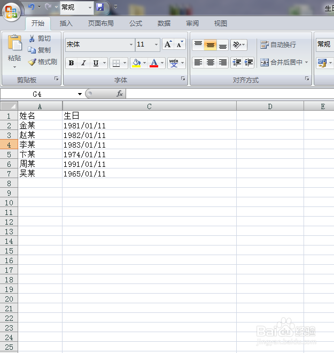The width and height of the screenshot is (334, 353).
Task: Click the Undo icon in quick access toolbar
Action: coord(32,7)
